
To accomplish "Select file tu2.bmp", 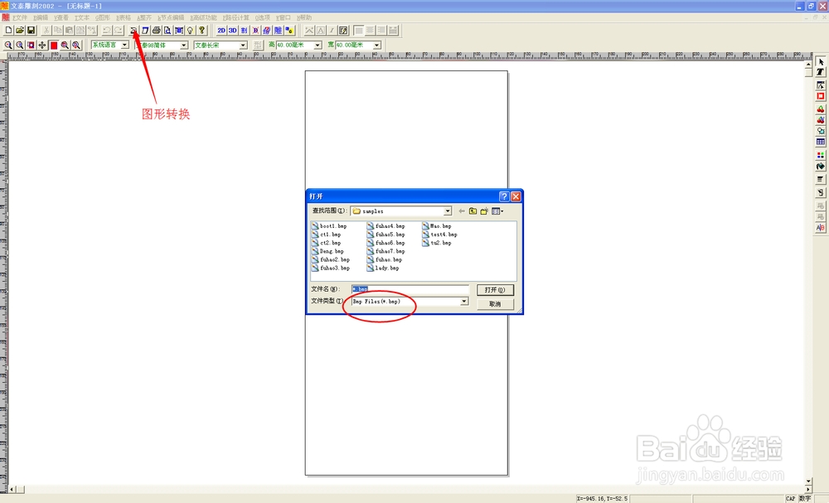I will point(437,243).
